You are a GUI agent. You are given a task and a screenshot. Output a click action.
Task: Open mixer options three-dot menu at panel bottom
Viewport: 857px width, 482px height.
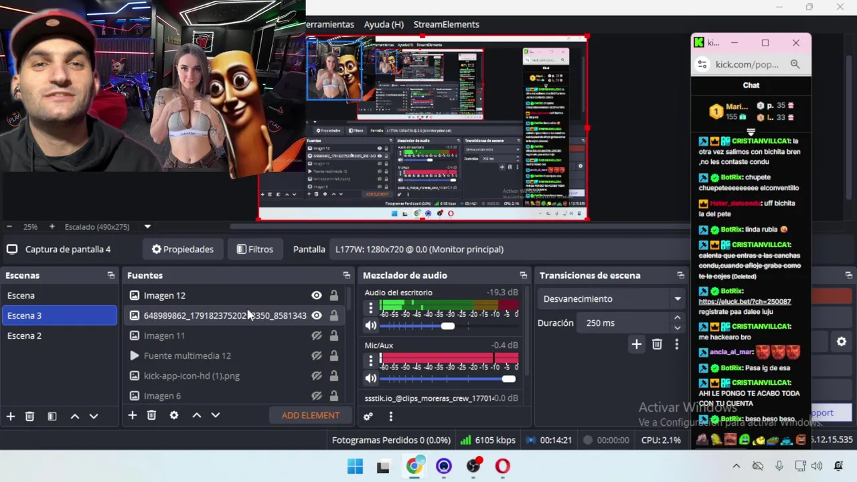391,416
